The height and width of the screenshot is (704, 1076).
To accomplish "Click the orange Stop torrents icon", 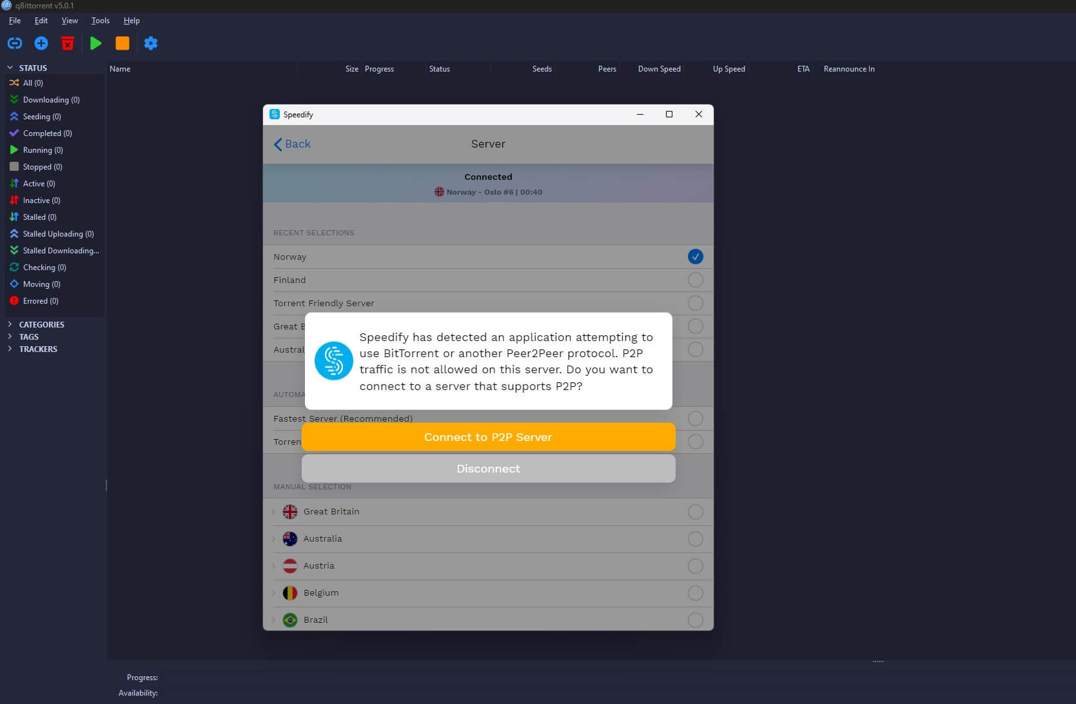I will click(122, 43).
